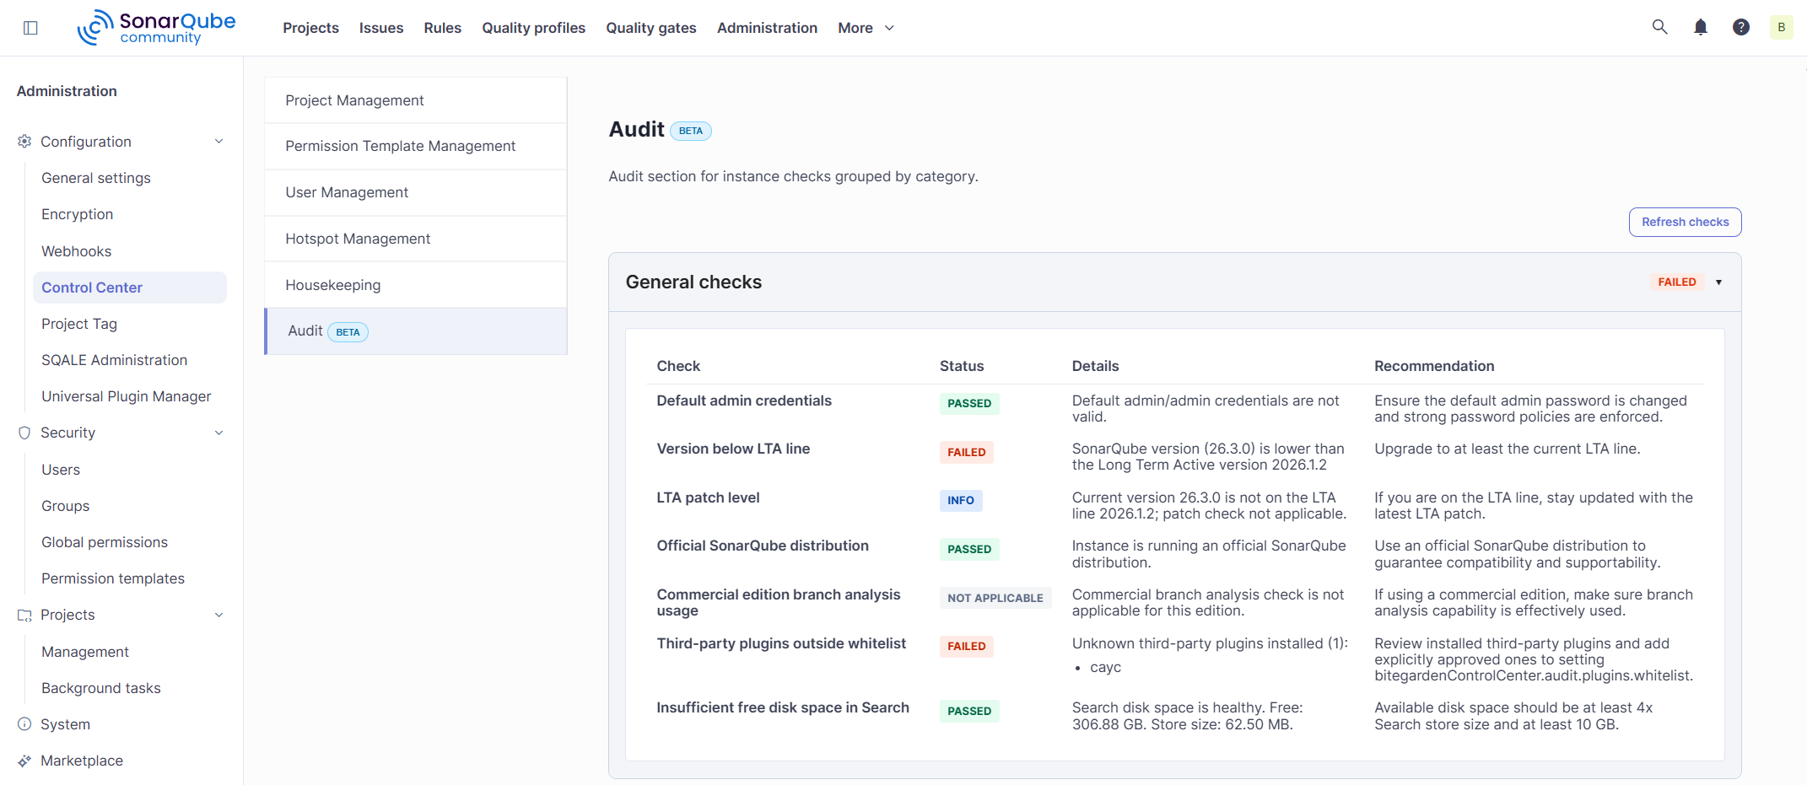Select Permission Template Management tab
This screenshot has width=1807, height=785.
(x=416, y=146)
